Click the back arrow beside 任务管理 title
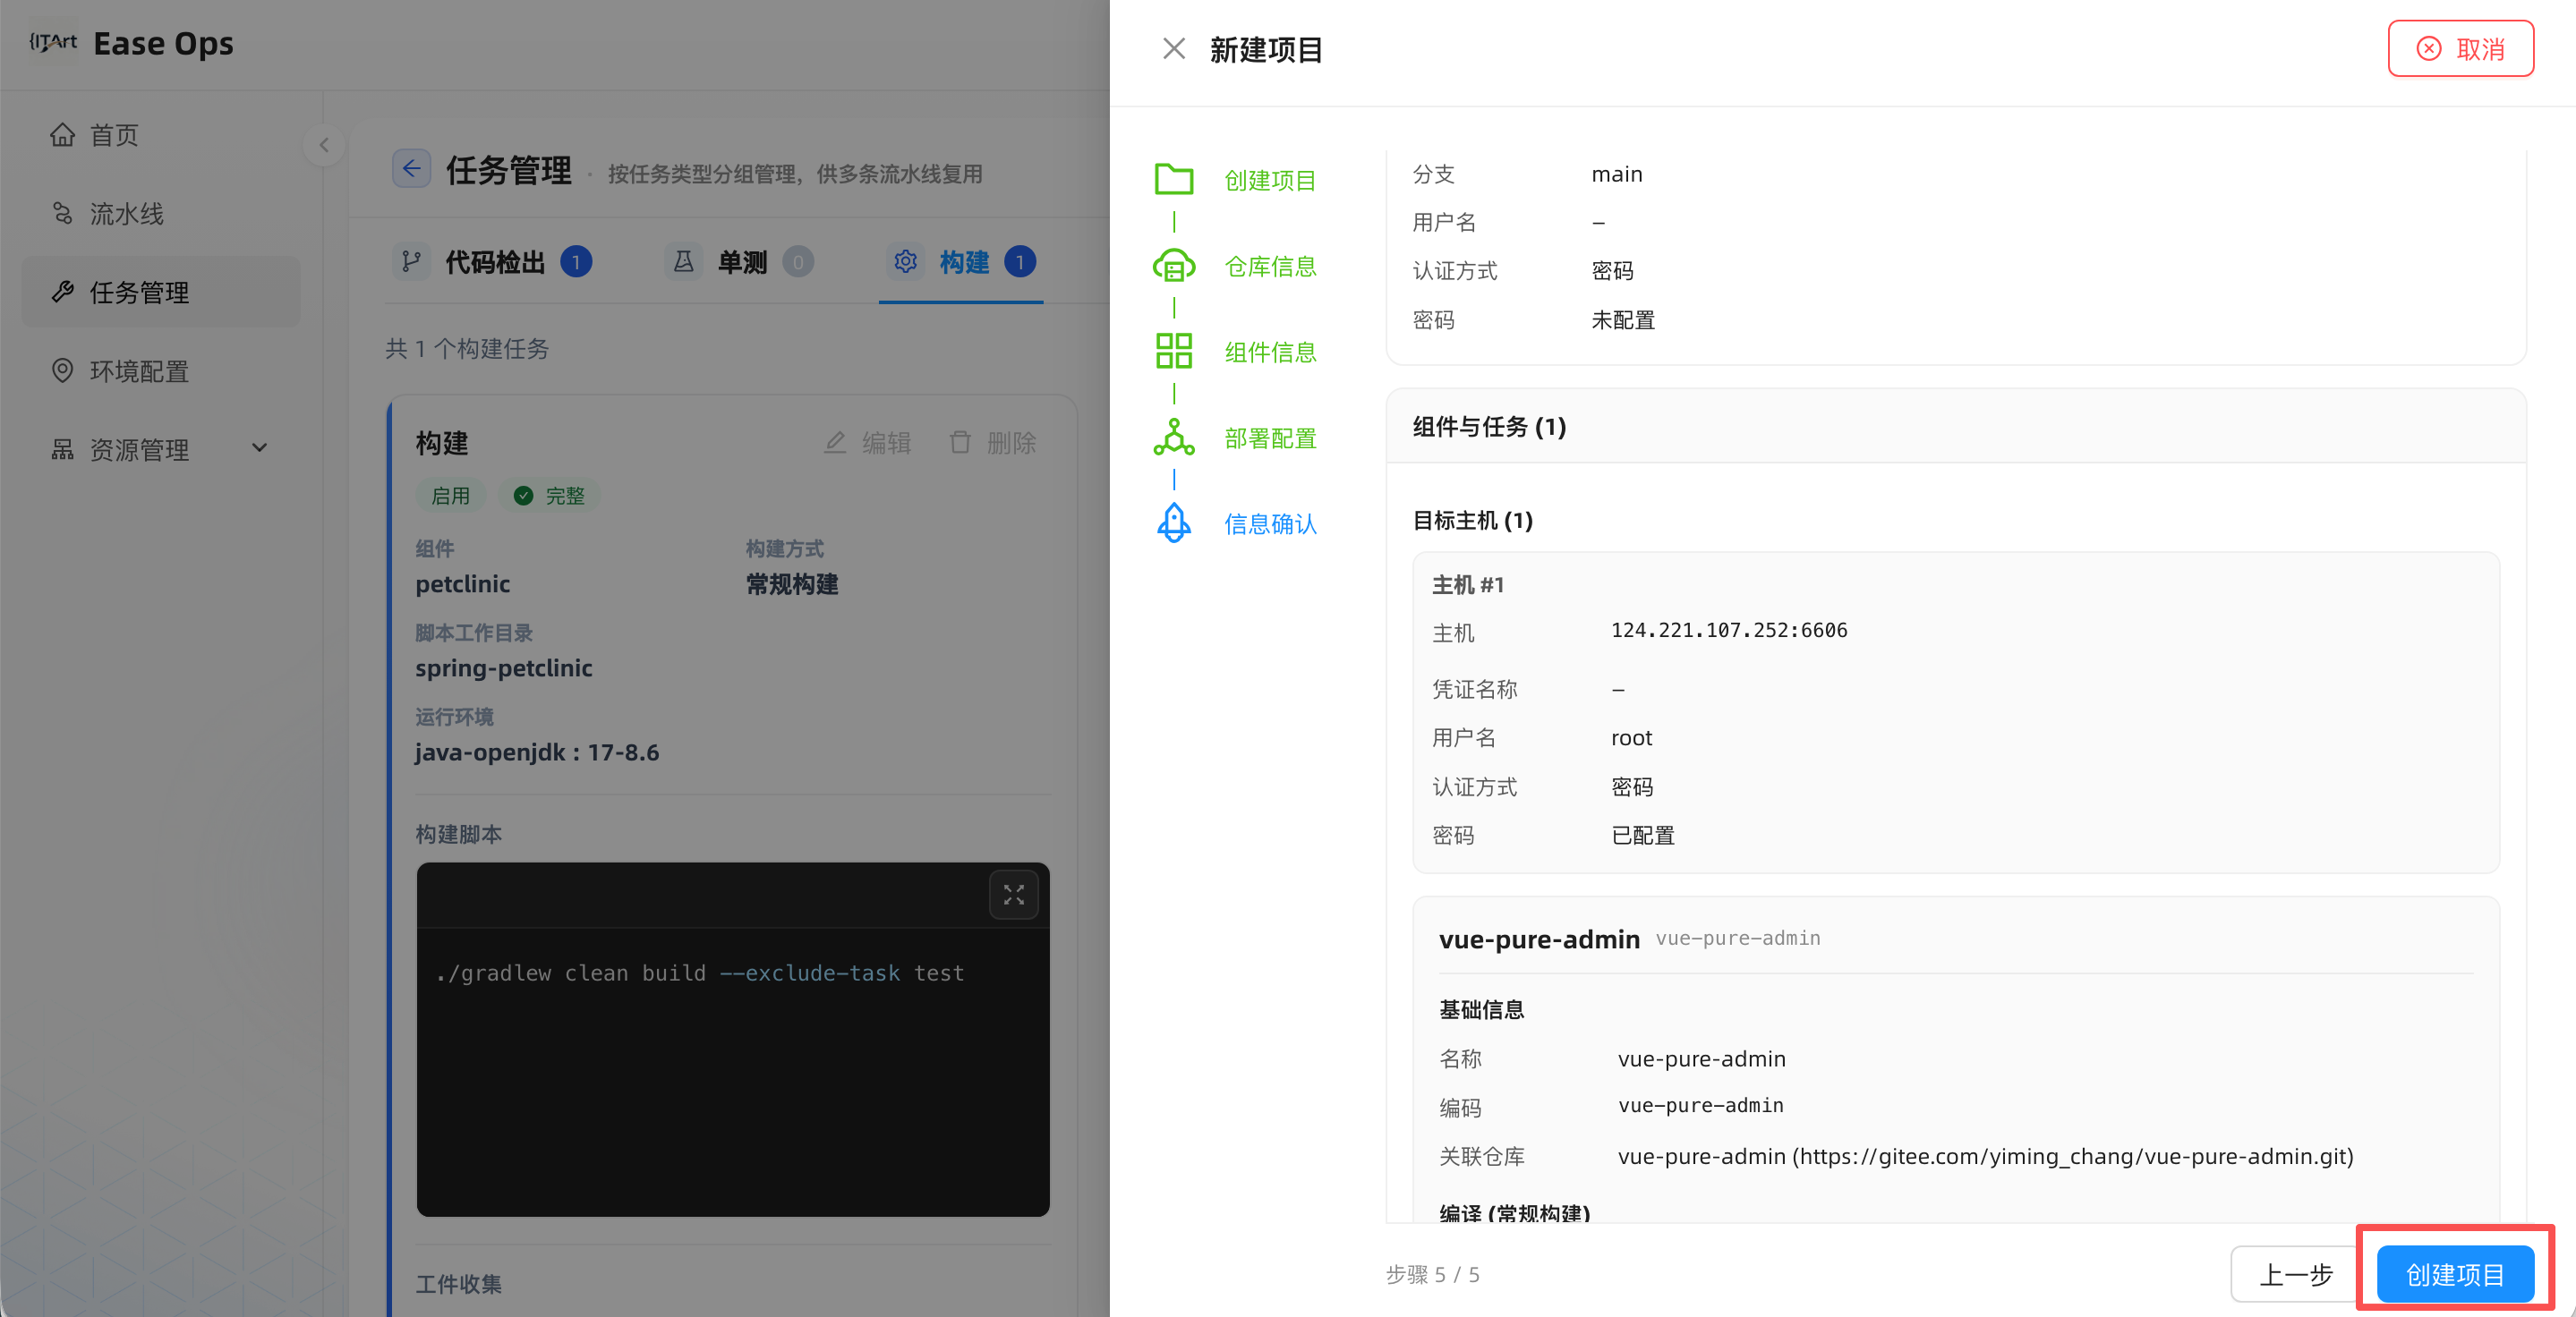This screenshot has height=1317, width=2576. click(x=411, y=169)
